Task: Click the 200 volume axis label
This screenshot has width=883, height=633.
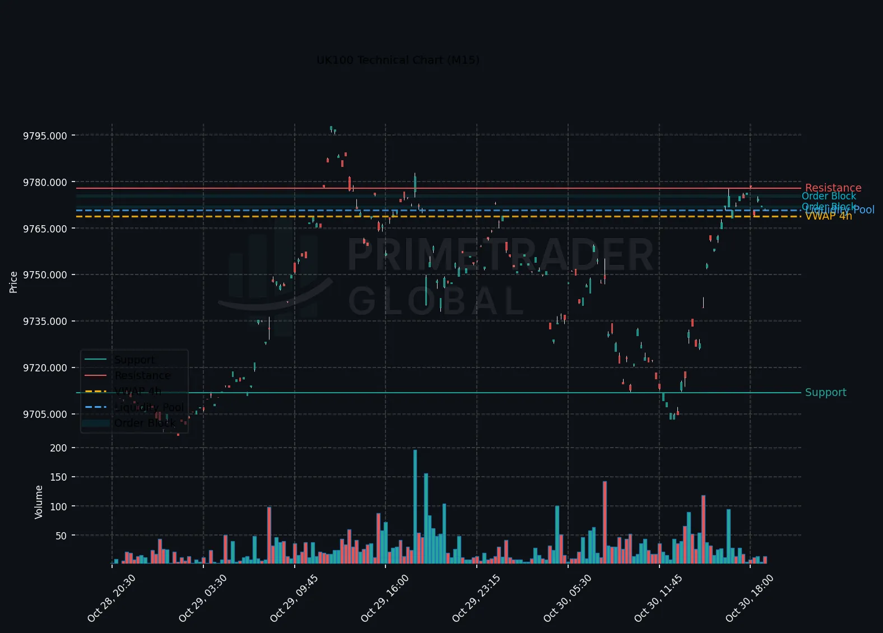Action: tap(58, 448)
